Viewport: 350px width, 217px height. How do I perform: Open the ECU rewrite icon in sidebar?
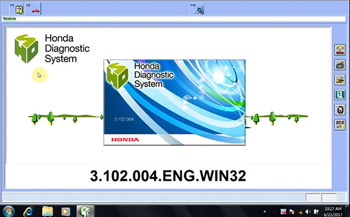339,65
